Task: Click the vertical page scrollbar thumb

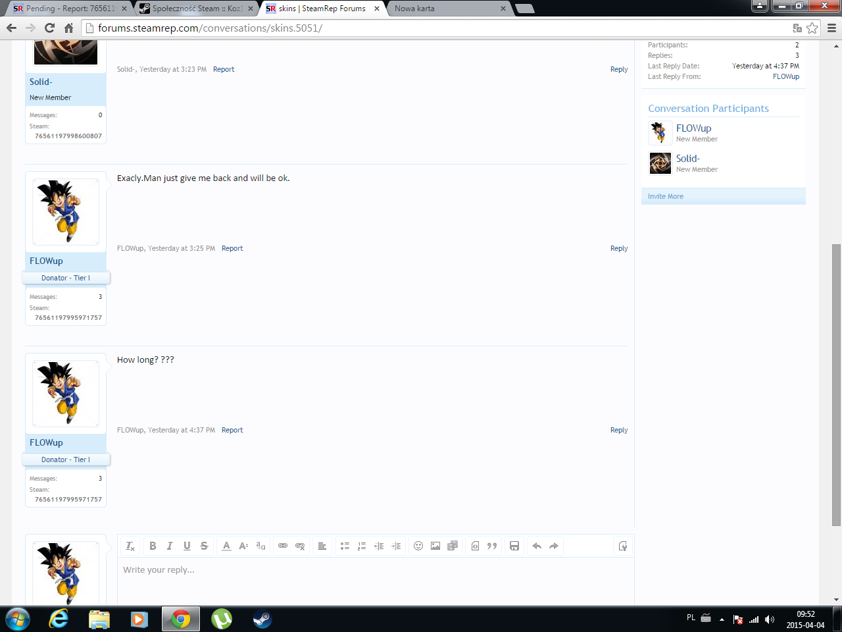Action: point(836,385)
